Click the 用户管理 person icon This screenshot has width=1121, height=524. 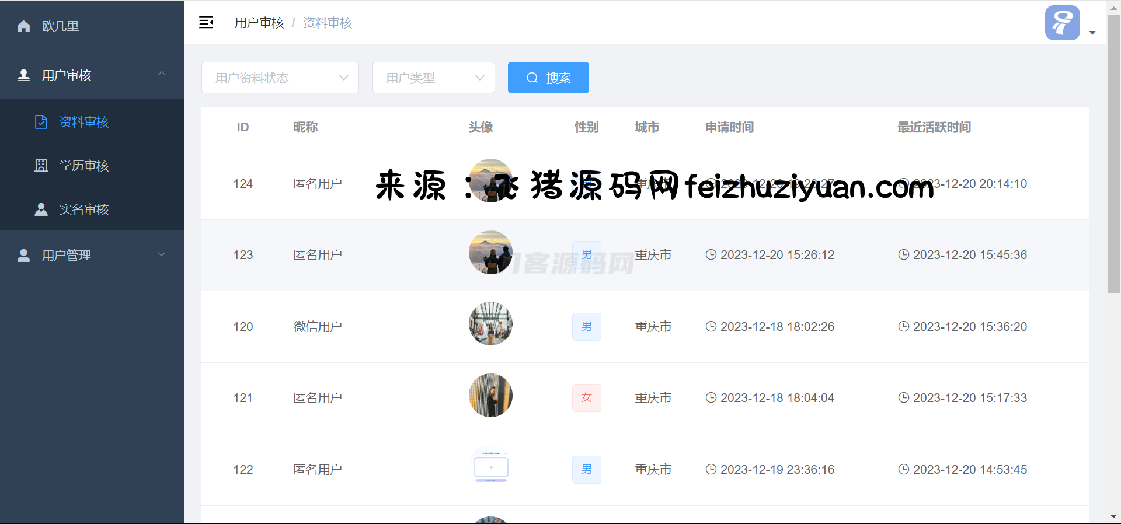24,256
